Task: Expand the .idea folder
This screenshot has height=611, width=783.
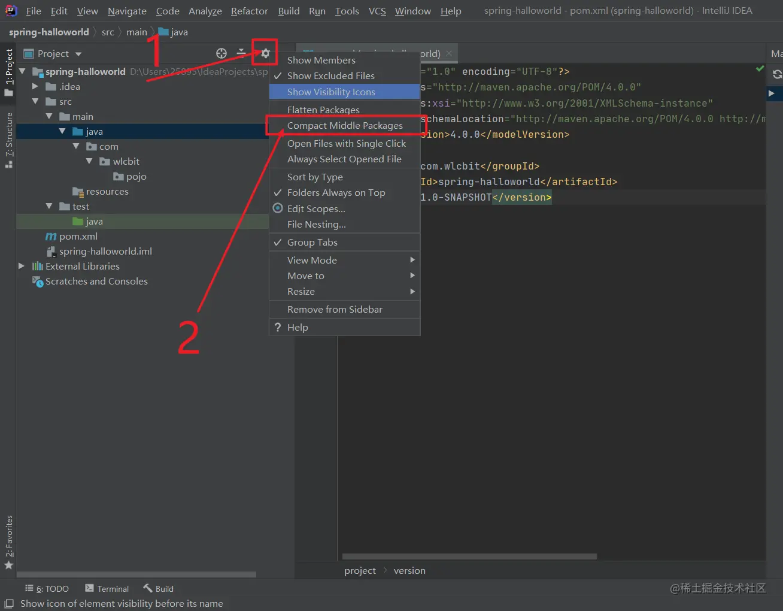Action: (x=35, y=86)
